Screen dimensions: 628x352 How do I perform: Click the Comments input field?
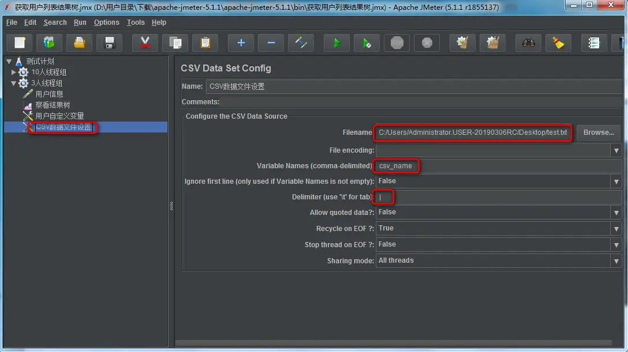point(421,102)
